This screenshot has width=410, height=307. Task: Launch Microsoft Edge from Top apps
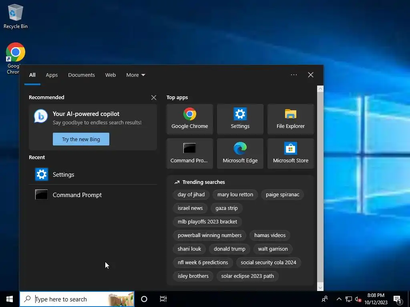pyautogui.click(x=240, y=153)
